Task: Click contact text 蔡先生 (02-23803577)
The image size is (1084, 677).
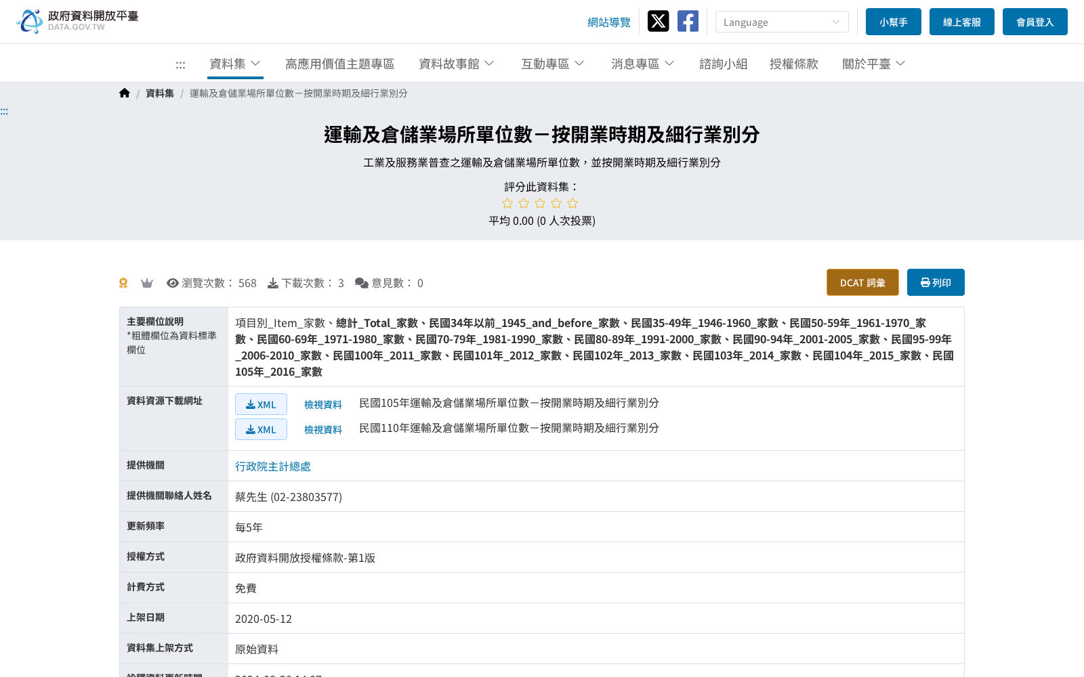Action: point(289,497)
